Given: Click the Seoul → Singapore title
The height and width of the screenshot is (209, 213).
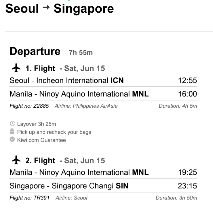Looking at the screenshot, I should [60, 9].
